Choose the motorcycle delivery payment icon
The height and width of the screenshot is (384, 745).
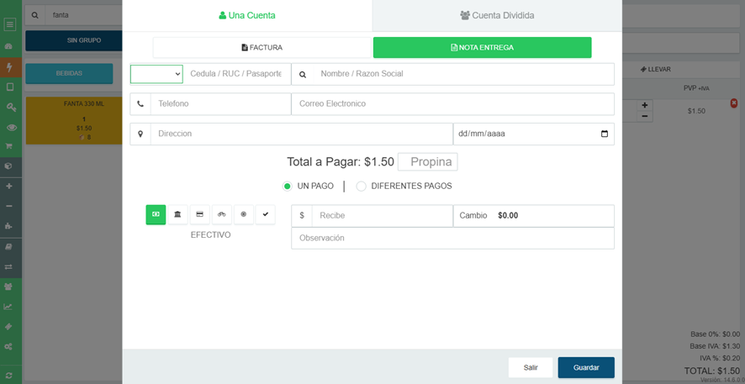pyautogui.click(x=221, y=214)
